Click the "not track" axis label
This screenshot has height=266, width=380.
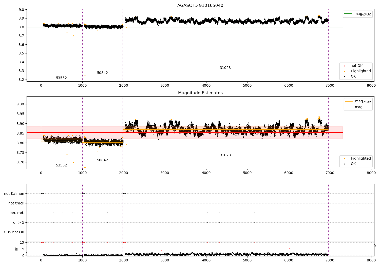pos(16,203)
